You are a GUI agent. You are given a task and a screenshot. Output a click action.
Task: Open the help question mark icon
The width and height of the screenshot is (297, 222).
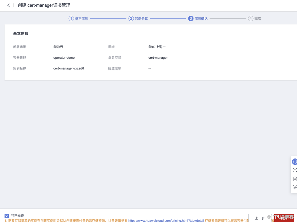click(x=295, y=170)
